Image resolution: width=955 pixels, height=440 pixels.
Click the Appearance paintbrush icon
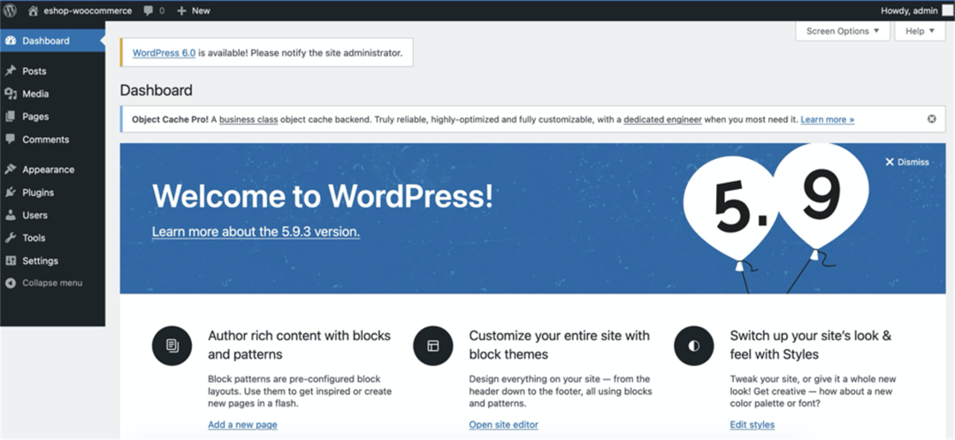pyautogui.click(x=11, y=170)
